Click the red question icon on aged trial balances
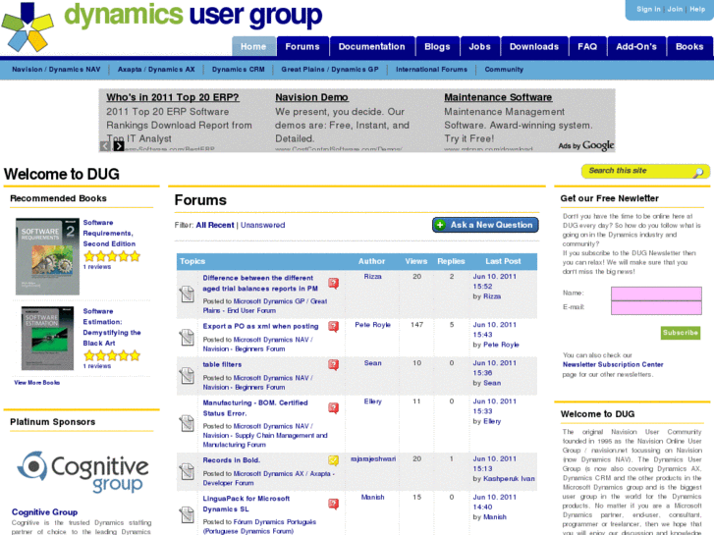 [x=334, y=284]
